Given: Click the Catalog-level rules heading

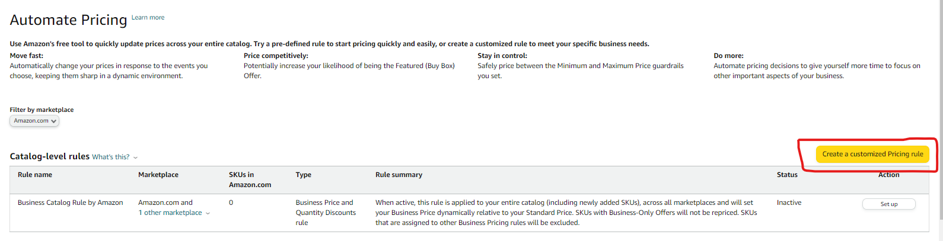Looking at the screenshot, I should coord(50,156).
